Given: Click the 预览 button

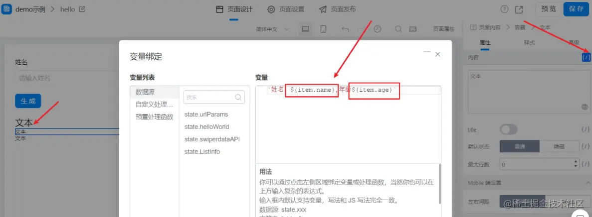Looking at the screenshot, I should click(549, 9).
